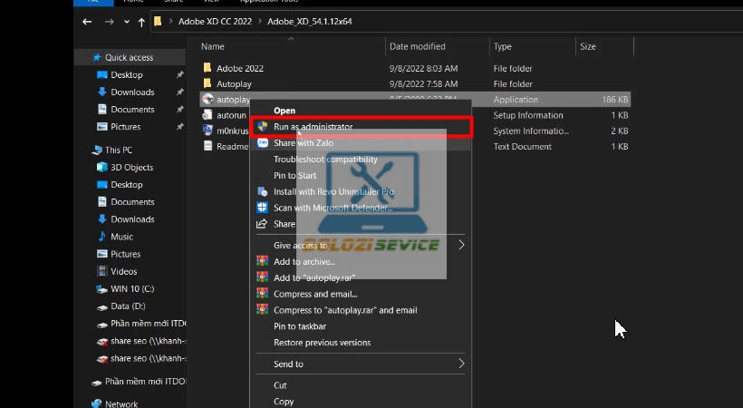Choose Copy in context menu
Image resolution: width=743 pixels, height=408 pixels.
pyautogui.click(x=284, y=402)
